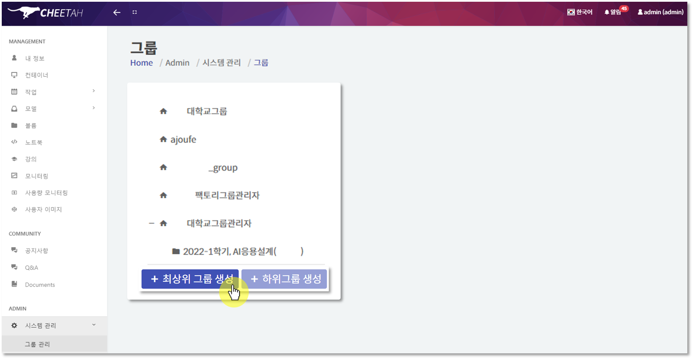This screenshot has width=693, height=359.
Task: Open Documents menu item
Action: (40, 285)
